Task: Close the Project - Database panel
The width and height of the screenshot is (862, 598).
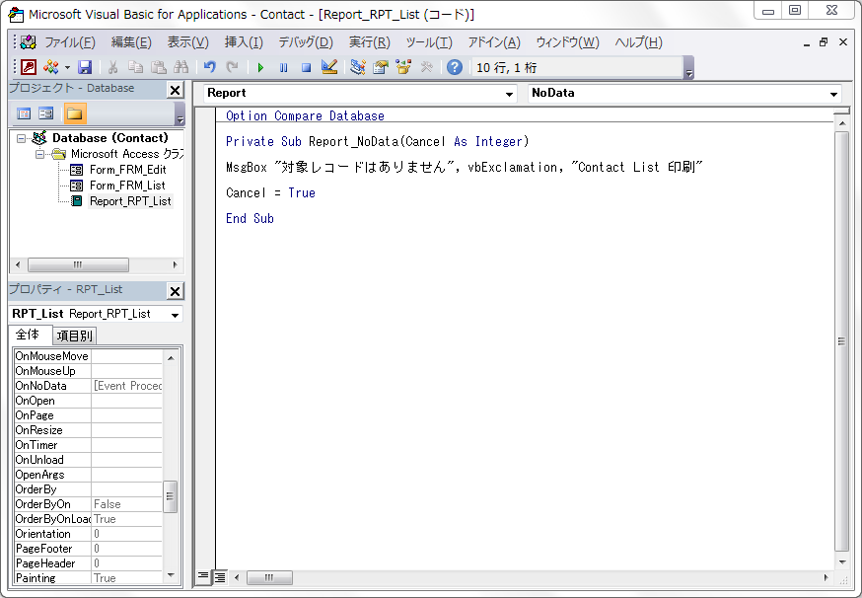Action: click(175, 90)
